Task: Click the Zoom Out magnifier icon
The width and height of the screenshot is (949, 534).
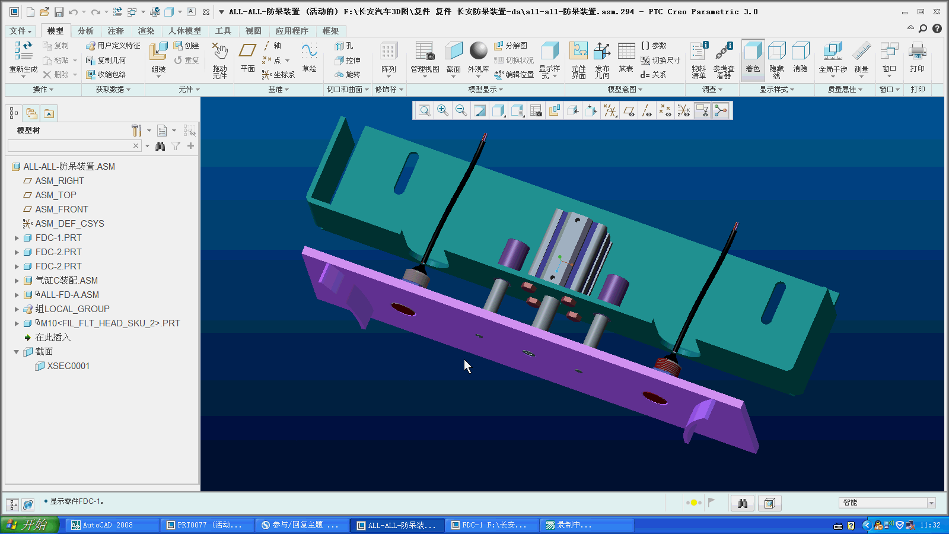Action: [x=461, y=110]
